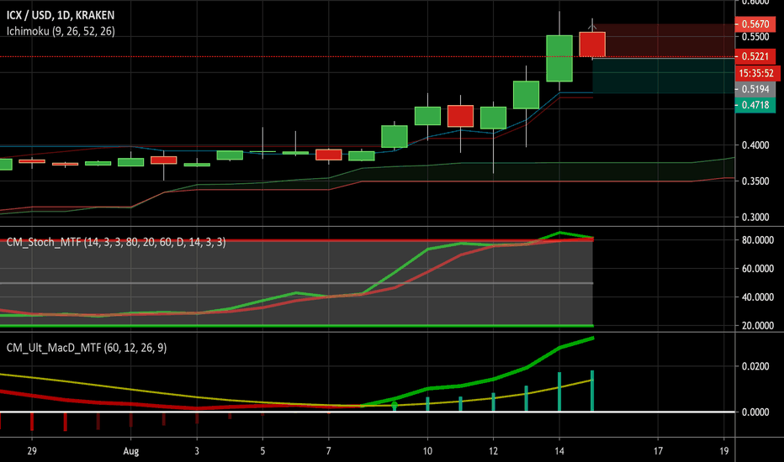784x462 pixels.
Task: Click the 19 date label on time axis
Action: pyautogui.click(x=724, y=451)
